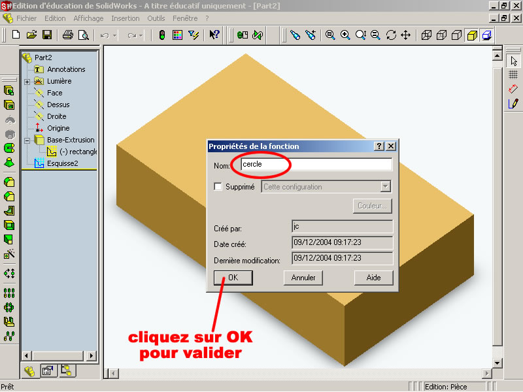Click the dialog's question mark help button
This screenshot has width=523, height=392.
[x=379, y=146]
